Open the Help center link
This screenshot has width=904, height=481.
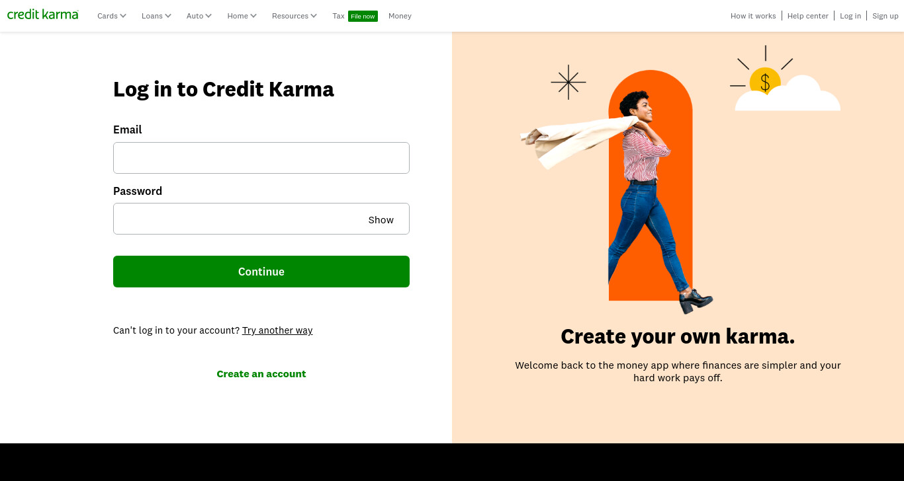tap(808, 16)
